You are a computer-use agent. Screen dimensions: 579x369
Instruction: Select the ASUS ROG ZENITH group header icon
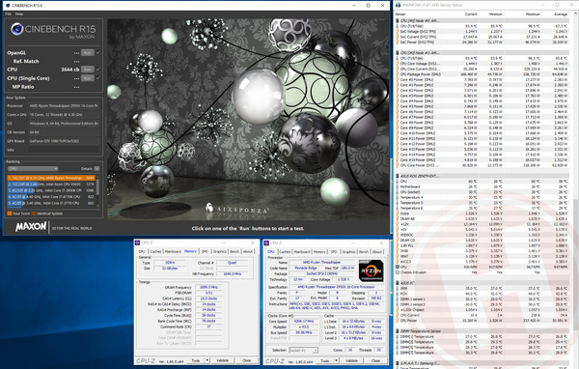click(x=398, y=176)
